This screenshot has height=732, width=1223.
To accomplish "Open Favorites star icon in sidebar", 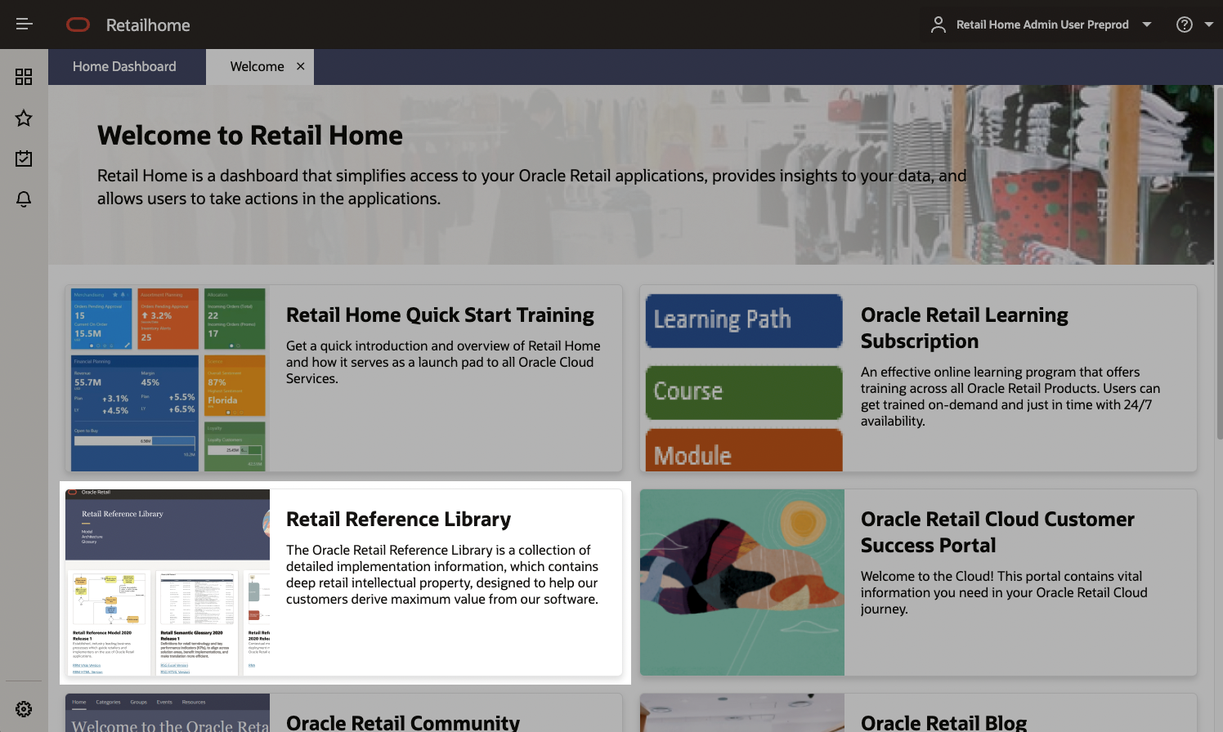I will coord(24,118).
